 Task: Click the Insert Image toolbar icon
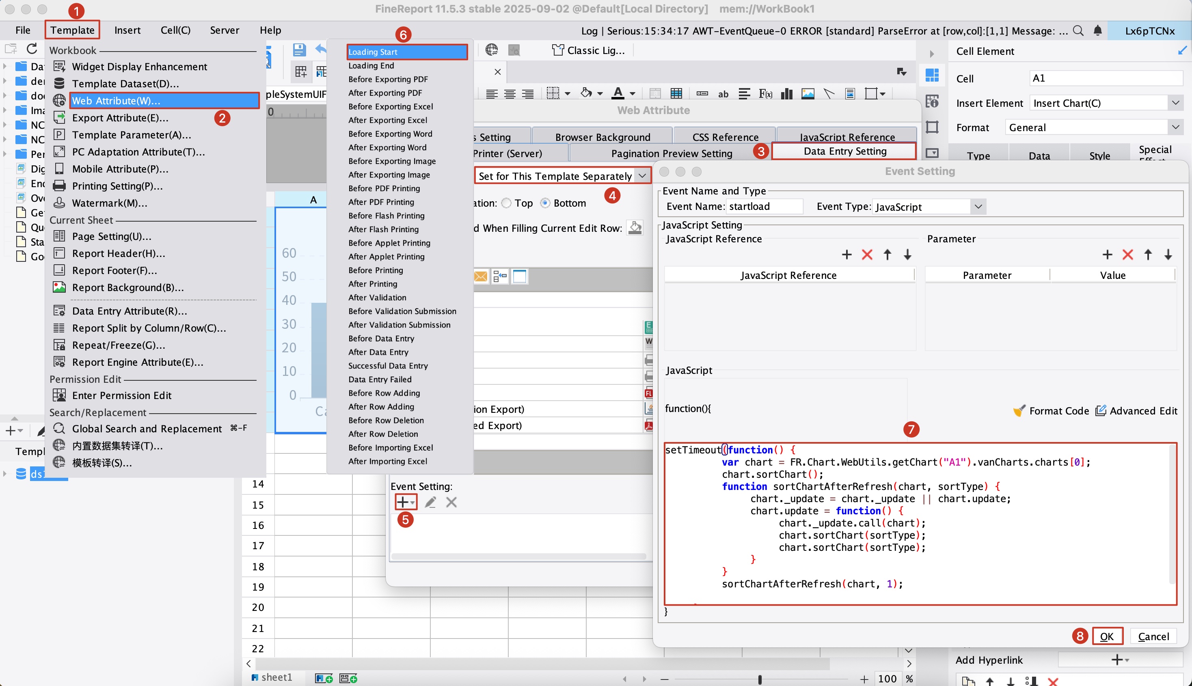tap(808, 93)
